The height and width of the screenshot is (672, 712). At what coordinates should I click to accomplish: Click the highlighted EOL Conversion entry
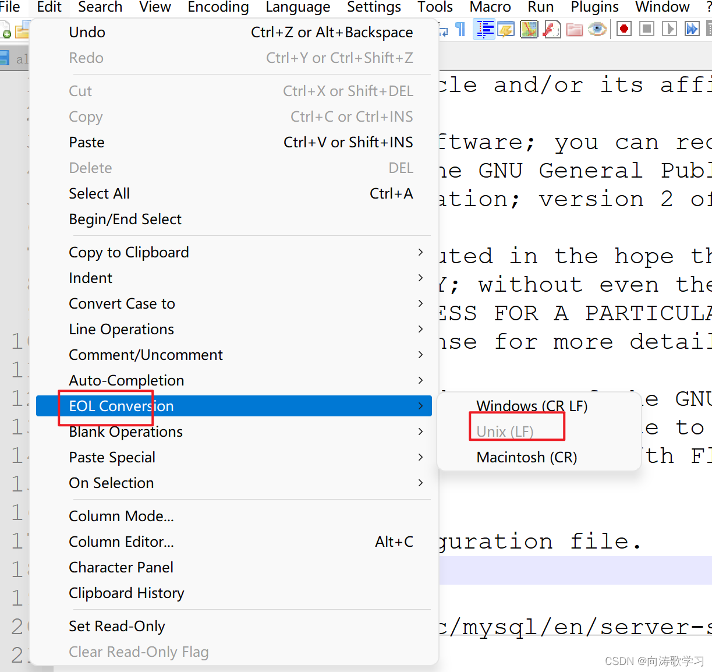tap(234, 406)
